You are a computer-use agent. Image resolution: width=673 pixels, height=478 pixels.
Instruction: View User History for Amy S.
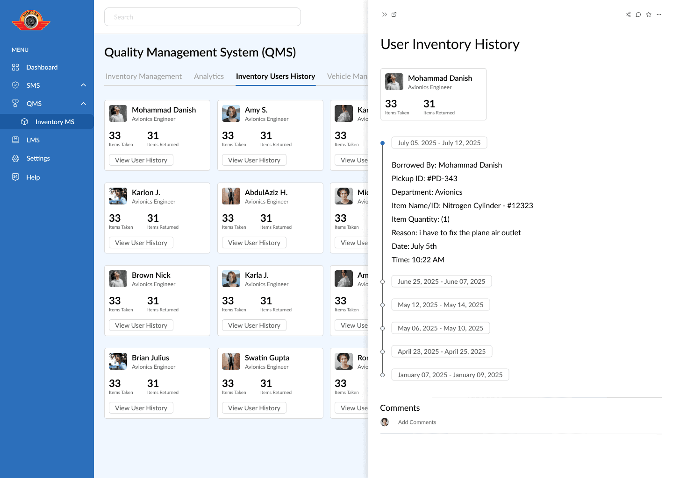coord(254,160)
